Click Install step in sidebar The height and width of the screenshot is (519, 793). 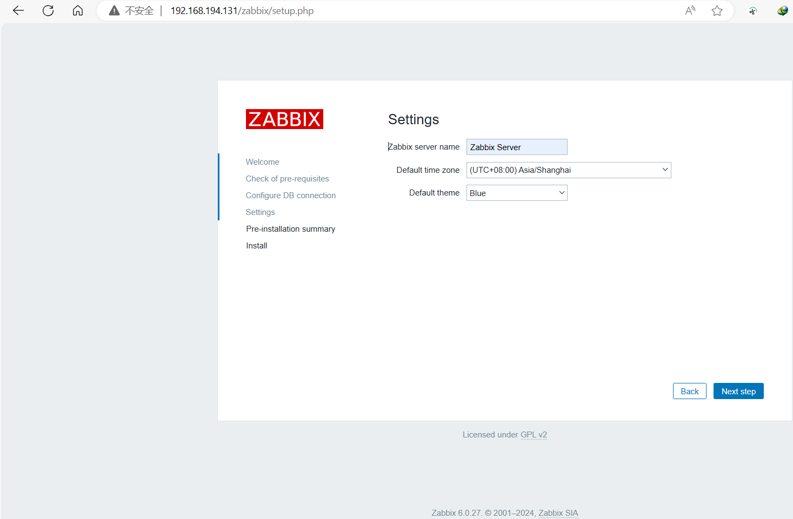257,246
